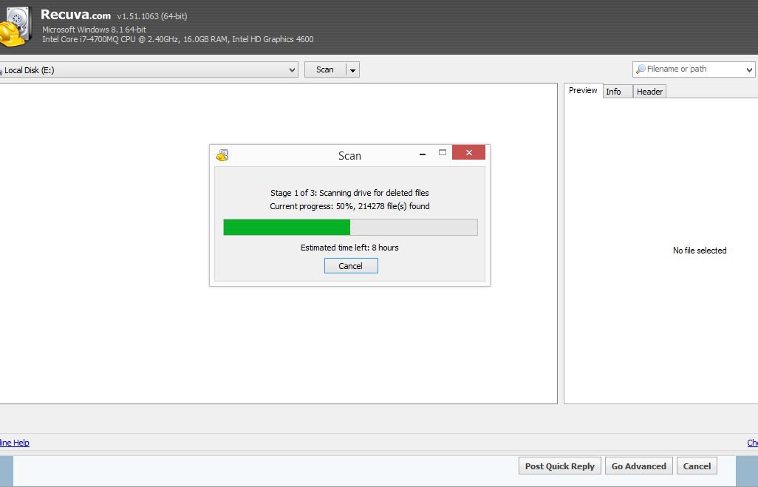The width and height of the screenshot is (758, 487).
Task: Focus the Filename or path search field
Action: click(x=693, y=69)
